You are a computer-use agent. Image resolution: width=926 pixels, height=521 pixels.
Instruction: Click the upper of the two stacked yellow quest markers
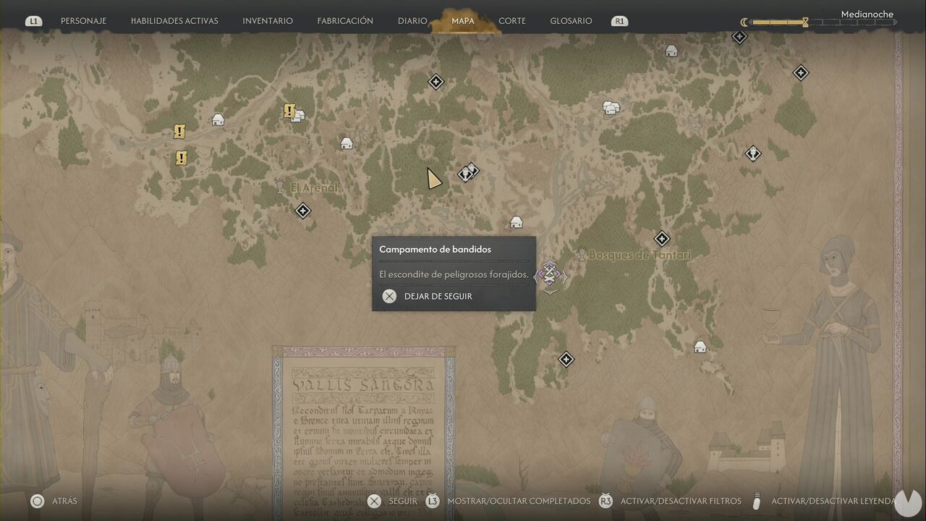click(x=179, y=132)
